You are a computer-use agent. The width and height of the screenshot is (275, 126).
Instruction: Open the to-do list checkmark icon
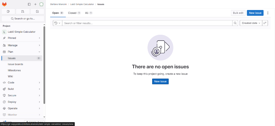pyautogui.click(x=37, y=11)
